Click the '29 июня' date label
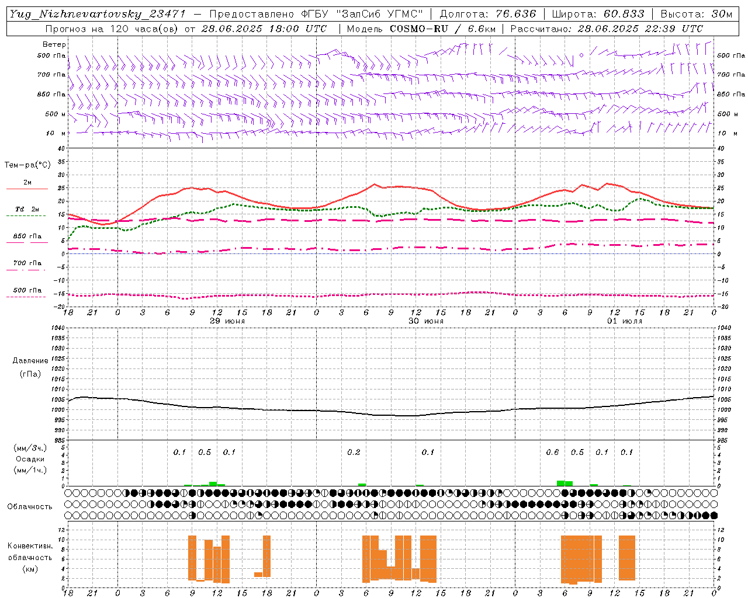 (227, 321)
